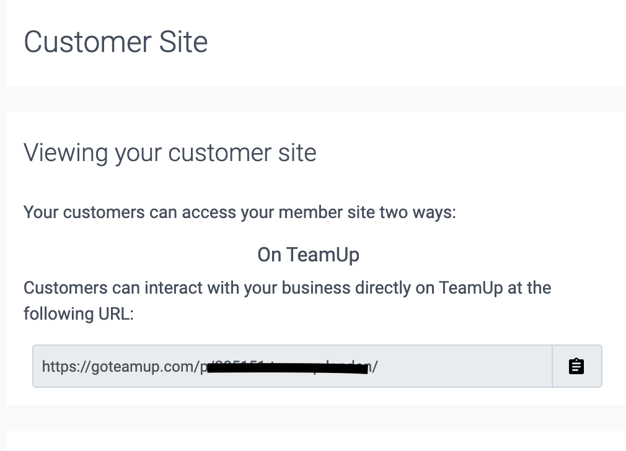Viewport: 626px width, 451px height.
Task: Click the centered "On TeamUp" subheading
Action: coord(308,255)
